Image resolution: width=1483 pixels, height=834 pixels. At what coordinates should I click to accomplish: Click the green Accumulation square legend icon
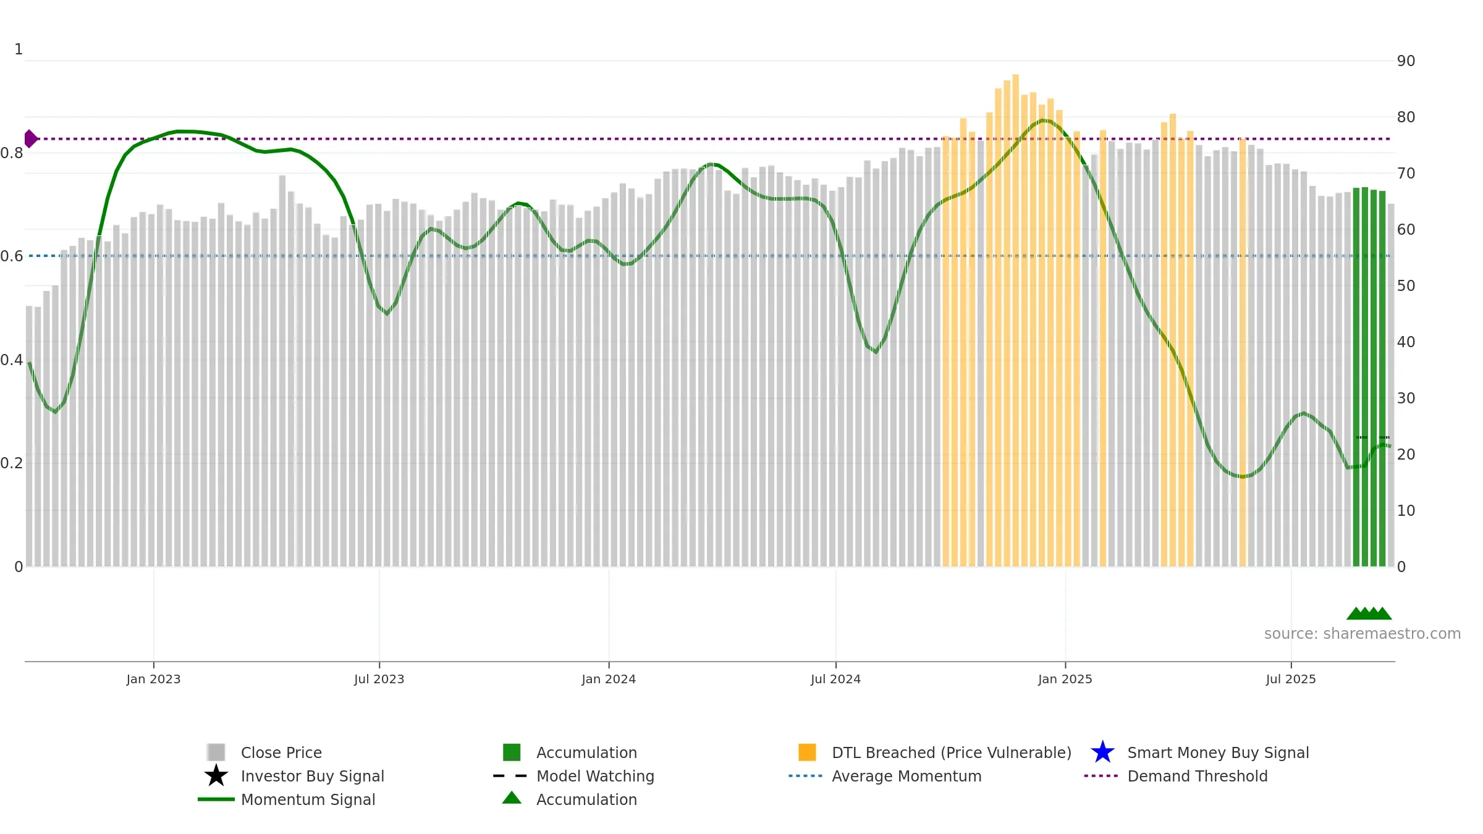(x=512, y=752)
